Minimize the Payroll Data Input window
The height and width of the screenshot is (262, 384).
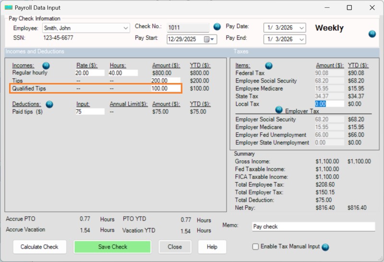point(327,8)
